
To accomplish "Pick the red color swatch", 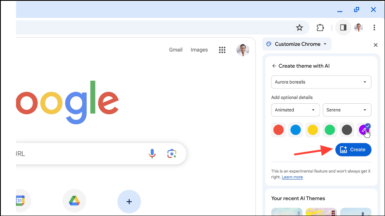I will click(x=279, y=130).
